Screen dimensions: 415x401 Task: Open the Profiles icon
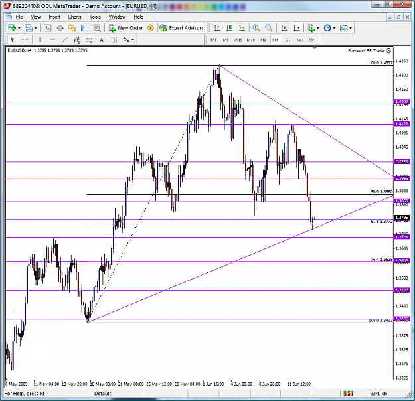click(x=28, y=27)
